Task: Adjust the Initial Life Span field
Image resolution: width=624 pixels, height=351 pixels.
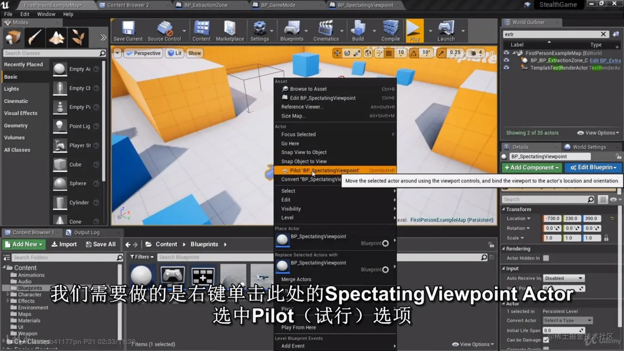Action: pyautogui.click(x=563, y=330)
